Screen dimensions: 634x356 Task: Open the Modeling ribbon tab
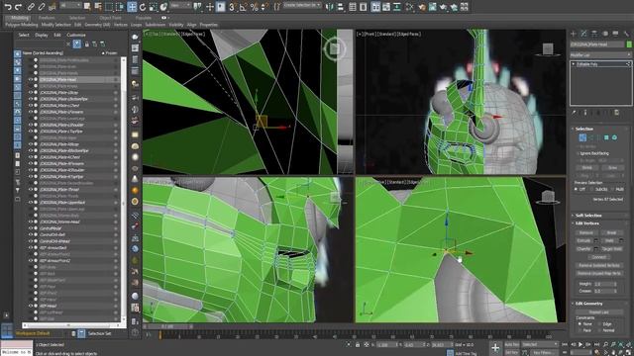click(x=19, y=18)
